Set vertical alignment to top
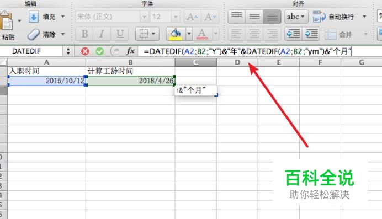 click(x=237, y=17)
